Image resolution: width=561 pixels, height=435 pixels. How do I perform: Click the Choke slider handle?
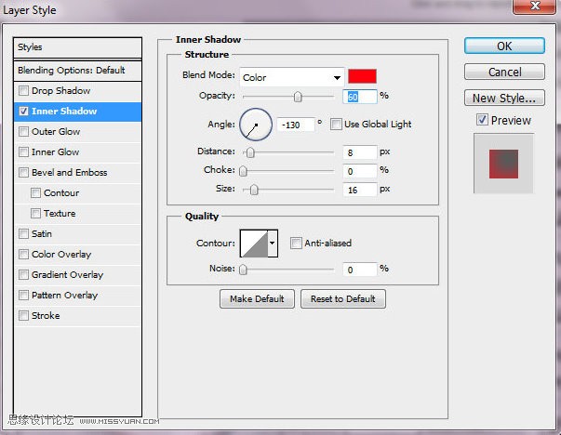[243, 171]
